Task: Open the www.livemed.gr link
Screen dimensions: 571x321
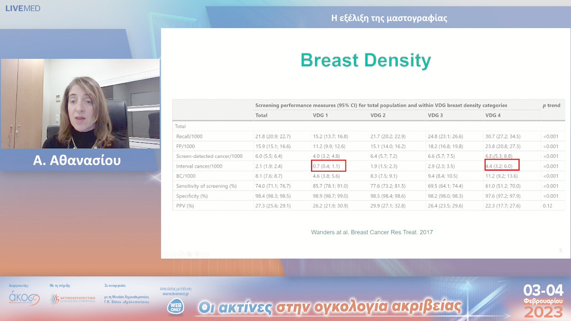Action: click(176, 294)
